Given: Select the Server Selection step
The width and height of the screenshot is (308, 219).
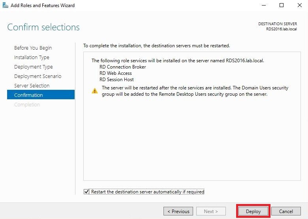Looking at the screenshot, I should coord(32,85).
